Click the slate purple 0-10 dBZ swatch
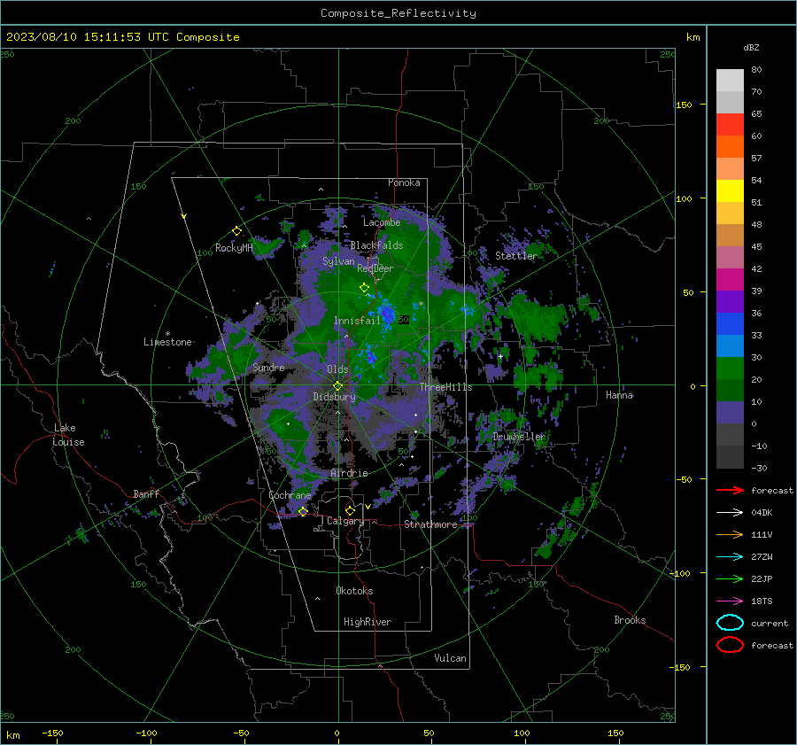 point(730,413)
